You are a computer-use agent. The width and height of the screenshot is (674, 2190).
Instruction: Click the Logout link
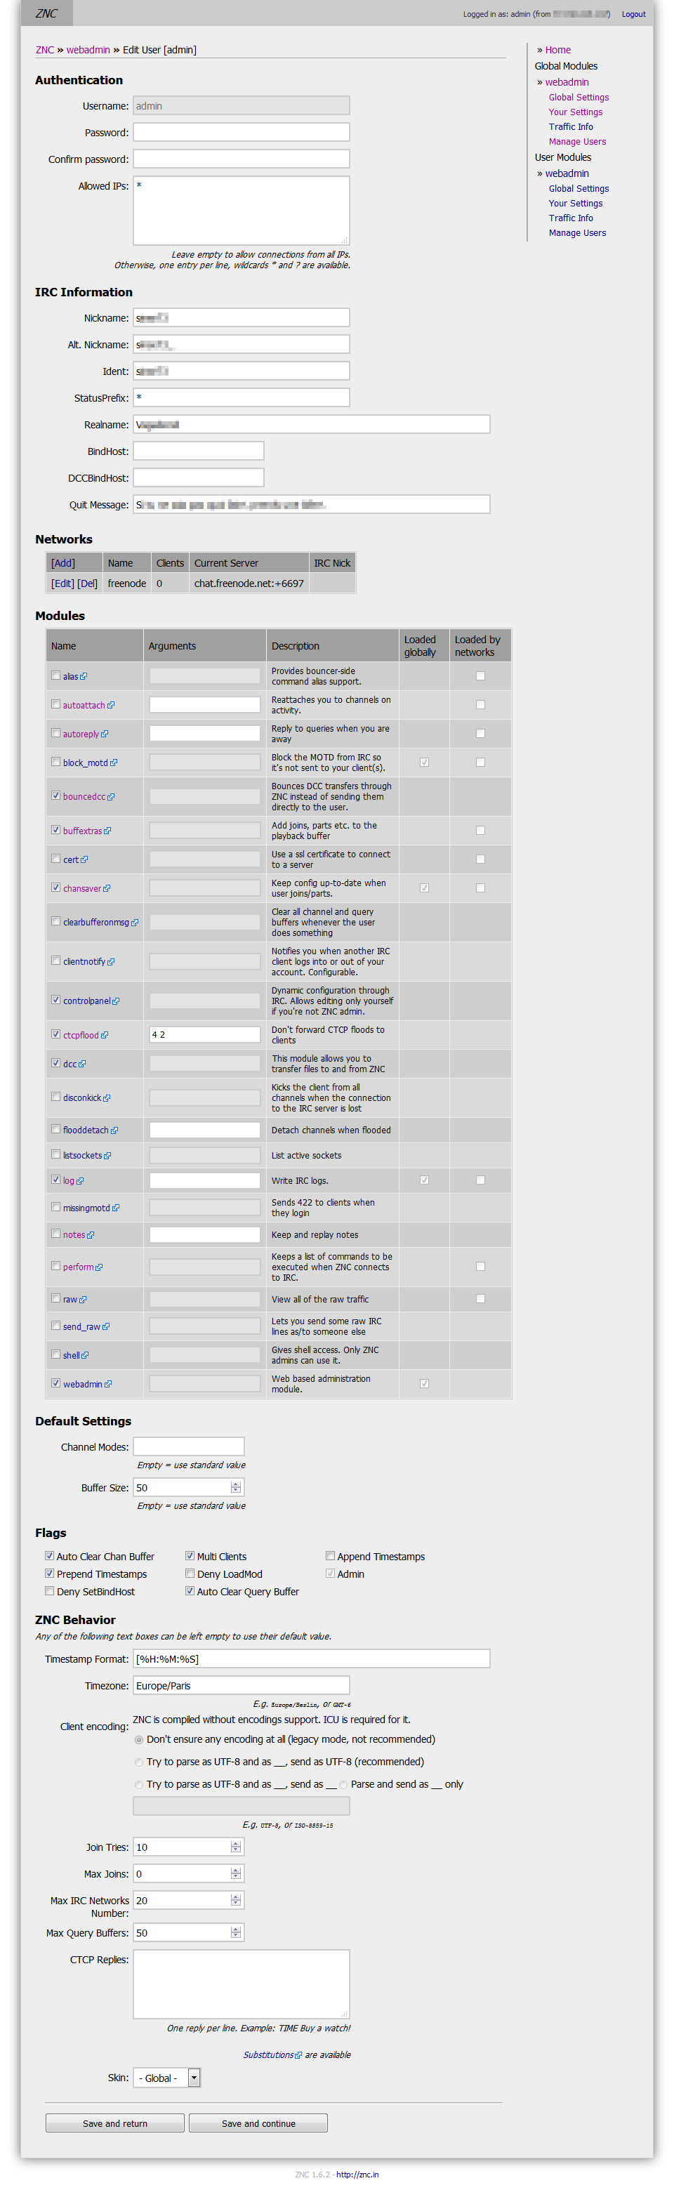click(633, 15)
